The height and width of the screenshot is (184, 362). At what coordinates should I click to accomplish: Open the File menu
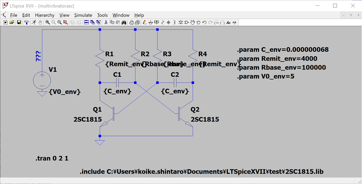pyautogui.click(x=14, y=15)
